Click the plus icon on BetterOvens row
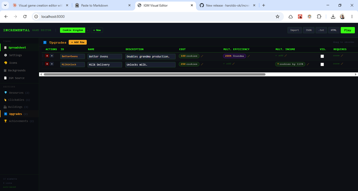This screenshot has width=358, height=191. tap(52, 56)
